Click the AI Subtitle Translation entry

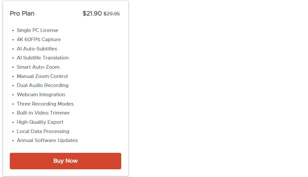click(43, 58)
